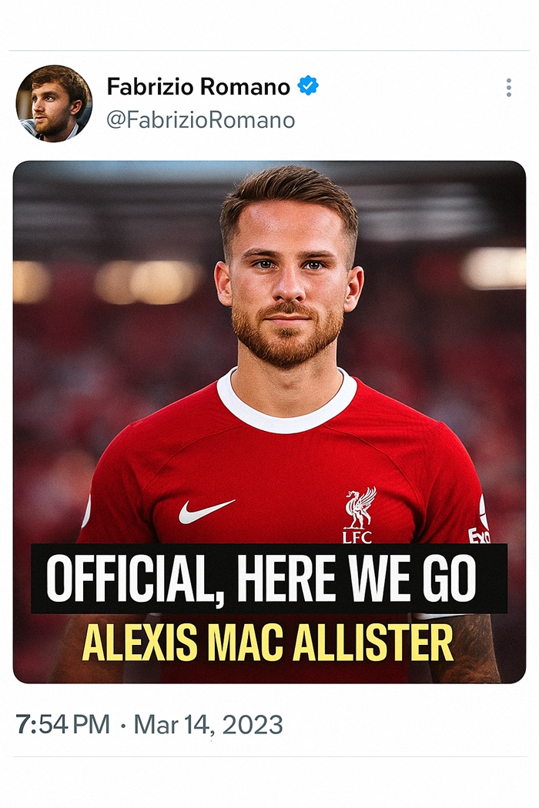The height and width of the screenshot is (808, 539).
Task: Click the player's hair in the attached photo
Action: click(x=289, y=195)
